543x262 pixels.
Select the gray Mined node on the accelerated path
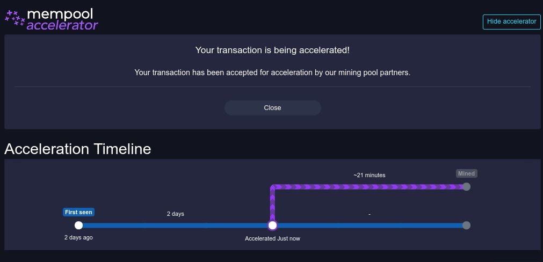pos(466,187)
